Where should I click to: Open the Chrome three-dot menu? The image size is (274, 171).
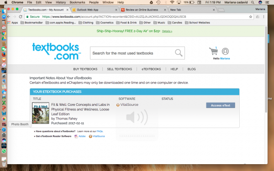[x=263, y=17]
